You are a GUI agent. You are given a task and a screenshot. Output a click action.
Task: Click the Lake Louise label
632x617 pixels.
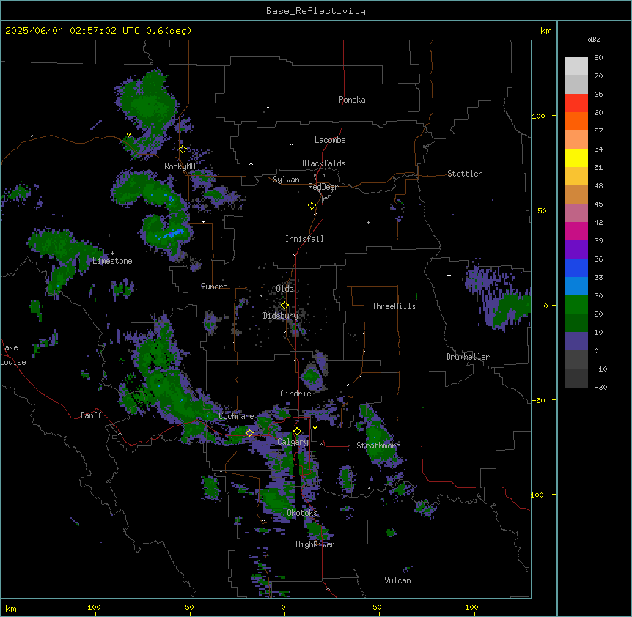13,355
